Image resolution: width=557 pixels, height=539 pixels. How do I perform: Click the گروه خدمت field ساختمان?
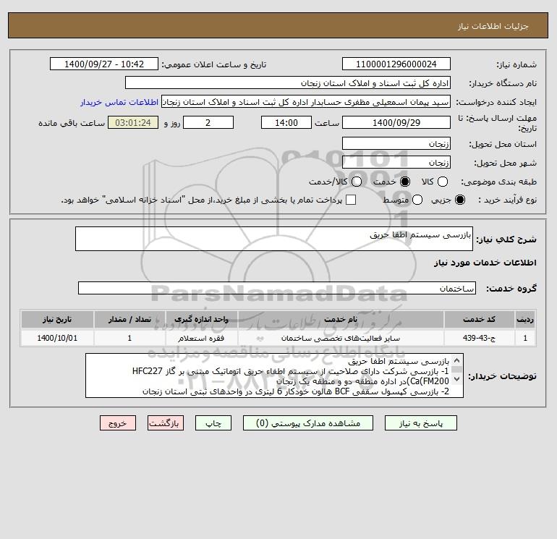click(277, 288)
